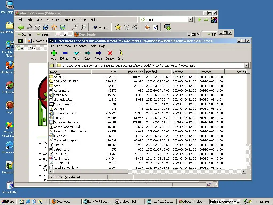Image resolution: width=273 pixels, height=205 pixels.
Task: Click 7-Zip vertical scrollbar down arrow
Action: (x=248, y=167)
